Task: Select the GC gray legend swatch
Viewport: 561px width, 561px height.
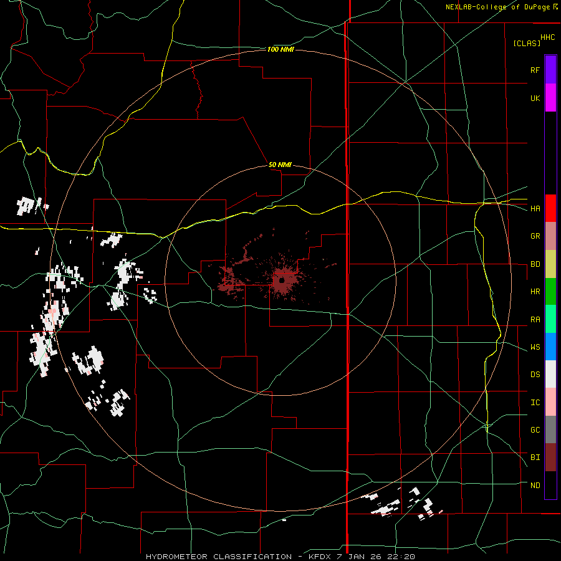Action: 550,429
